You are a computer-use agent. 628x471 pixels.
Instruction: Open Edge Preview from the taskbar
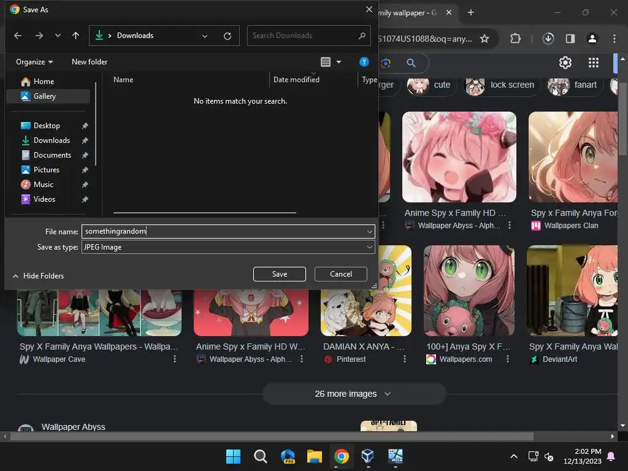[288, 456]
